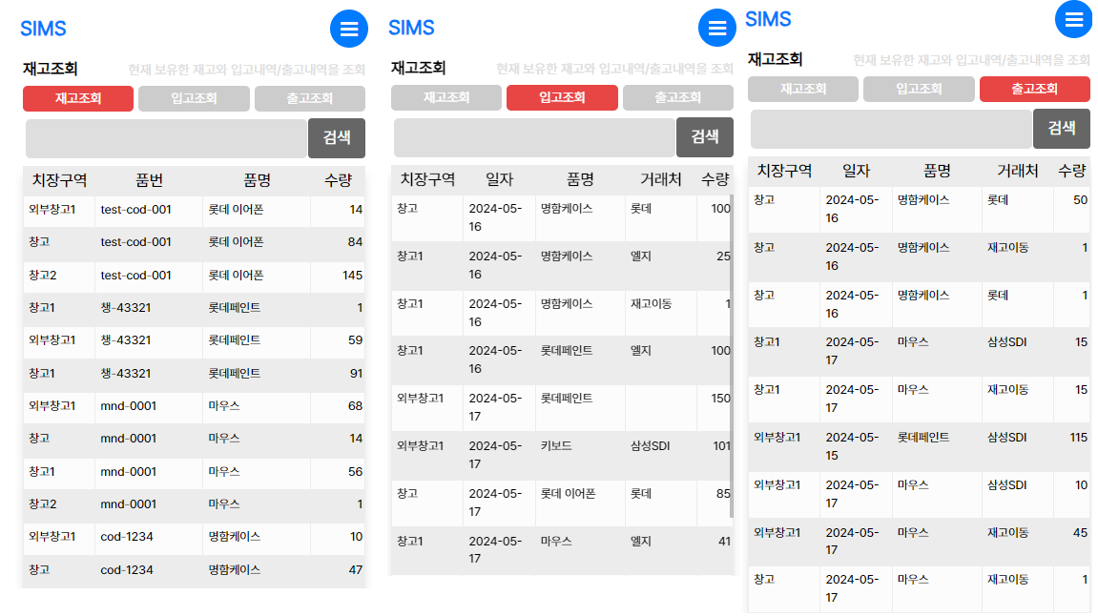The image size is (1098, 616).
Task: Click 검색 button in right panel
Action: (1062, 128)
